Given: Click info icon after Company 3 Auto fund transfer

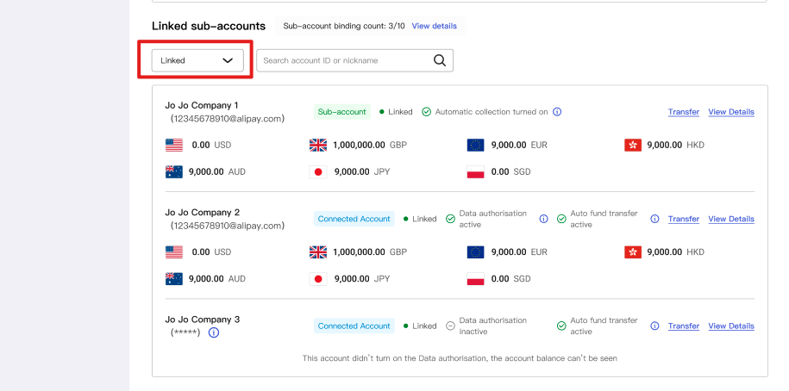Looking at the screenshot, I should 654,326.
